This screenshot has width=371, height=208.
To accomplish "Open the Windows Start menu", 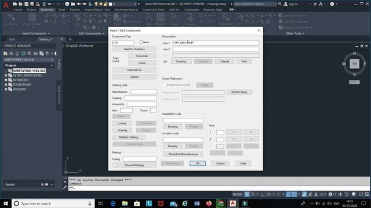I will [x=6, y=203].
